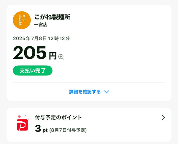Screen dimensions: 178x144
Task: Click the 一宮店 branch label
Action: [41, 25]
